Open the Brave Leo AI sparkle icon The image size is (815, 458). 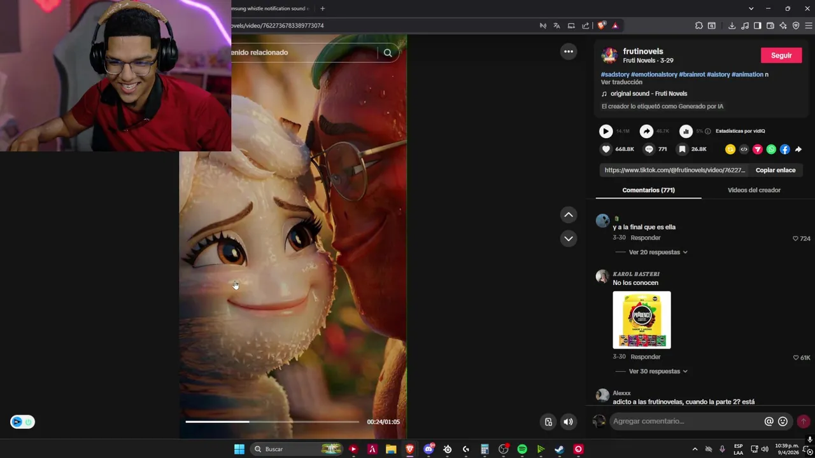click(x=783, y=25)
